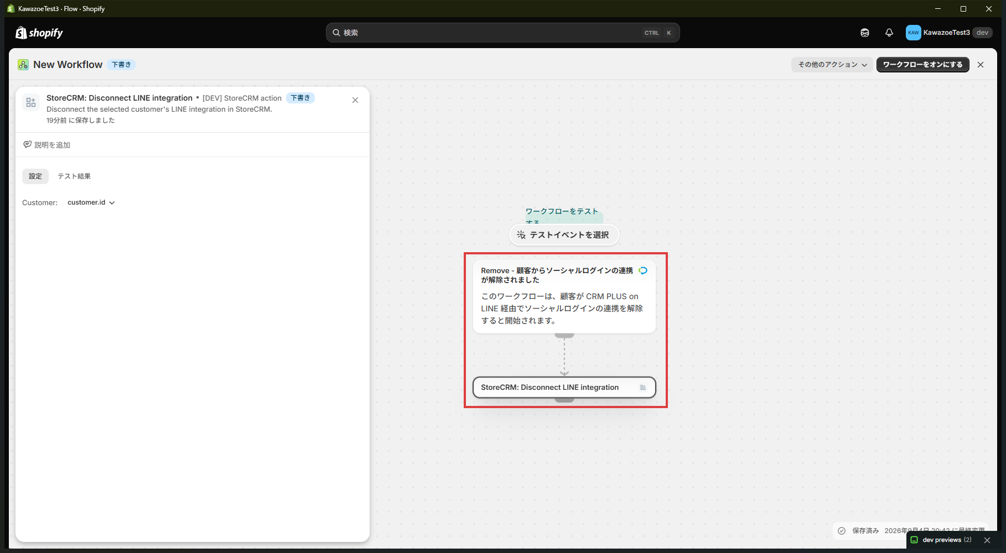
Task: Click the [DEV] StoreCRM action label
Action: click(242, 98)
